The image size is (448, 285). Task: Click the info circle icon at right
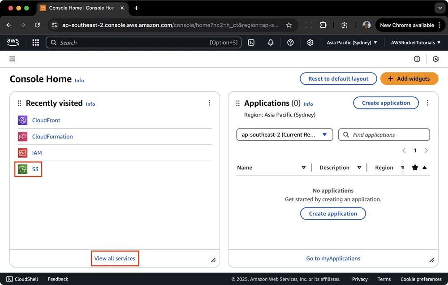pos(417,59)
